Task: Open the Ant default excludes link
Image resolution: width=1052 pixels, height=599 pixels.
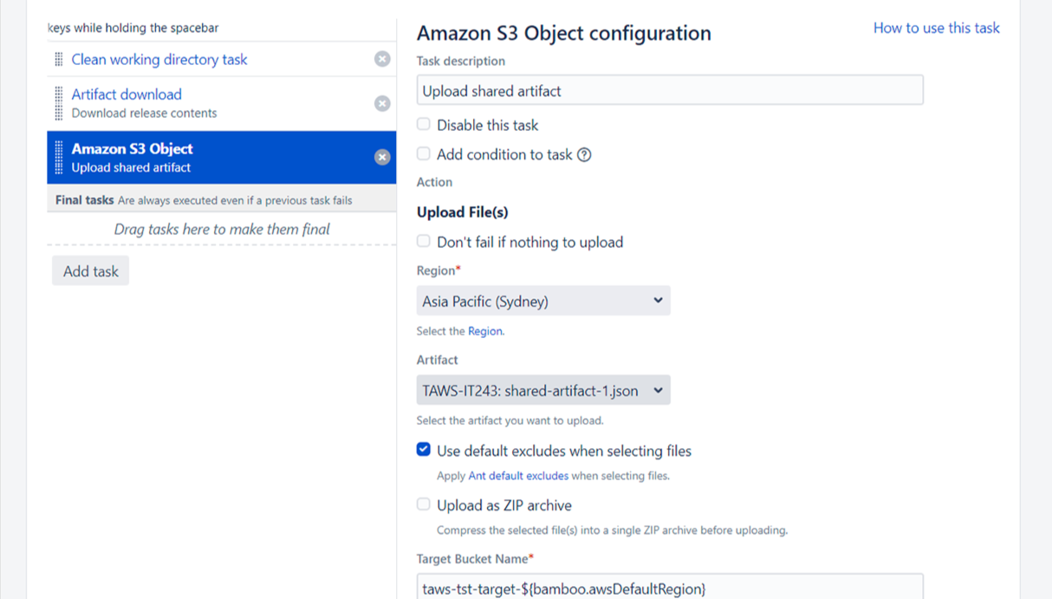Action: (518, 476)
